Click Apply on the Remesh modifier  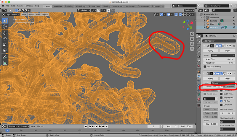point(211,51)
